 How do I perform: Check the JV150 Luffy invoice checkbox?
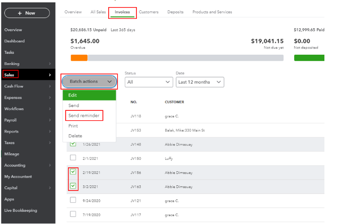[x=73, y=158]
